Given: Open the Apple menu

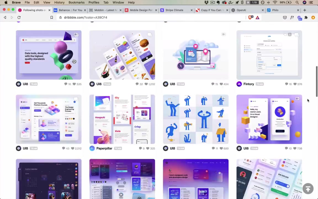Looking at the screenshot, I should click(x=6, y=2).
